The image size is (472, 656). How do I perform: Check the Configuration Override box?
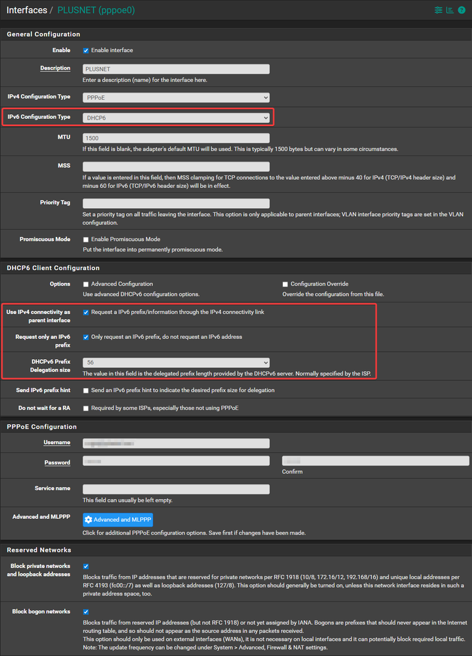[286, 284]
